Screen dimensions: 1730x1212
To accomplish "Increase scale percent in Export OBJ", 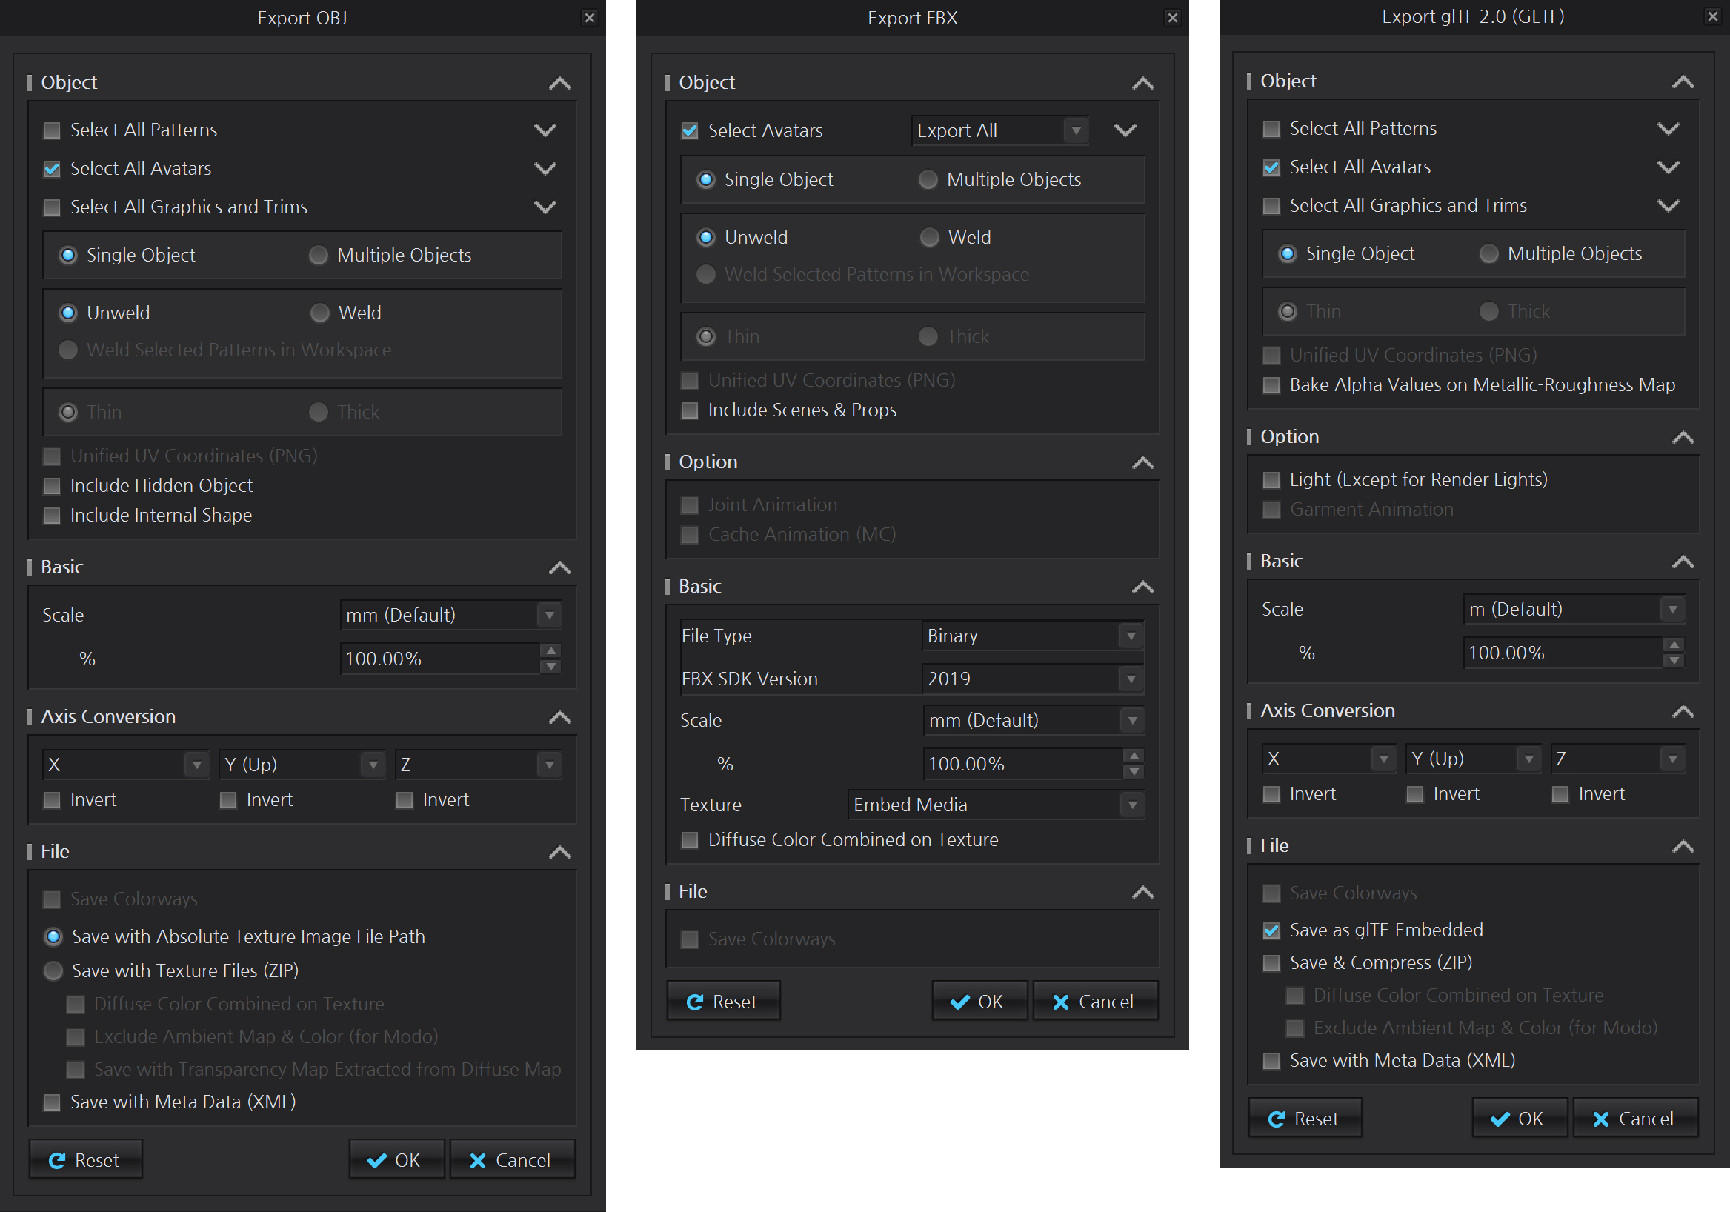I will point(551,650).
